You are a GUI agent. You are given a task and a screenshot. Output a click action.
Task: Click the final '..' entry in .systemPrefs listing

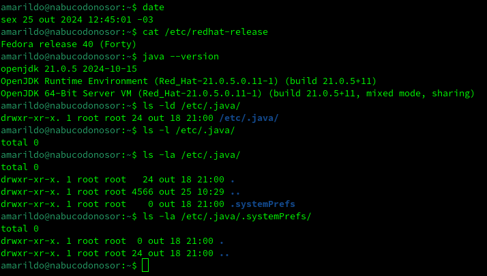pyautogui.click(x=224, y=253)
